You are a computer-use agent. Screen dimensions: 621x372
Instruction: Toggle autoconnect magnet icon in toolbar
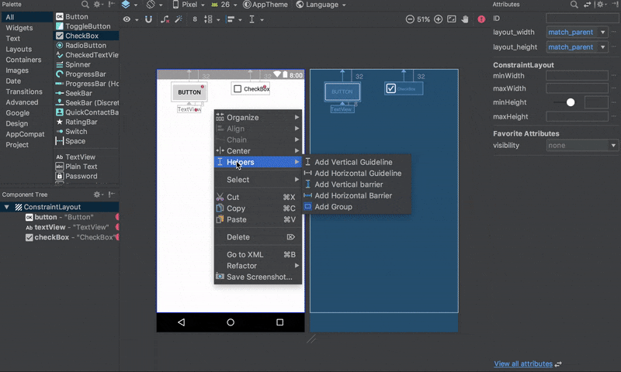(148, 19)
